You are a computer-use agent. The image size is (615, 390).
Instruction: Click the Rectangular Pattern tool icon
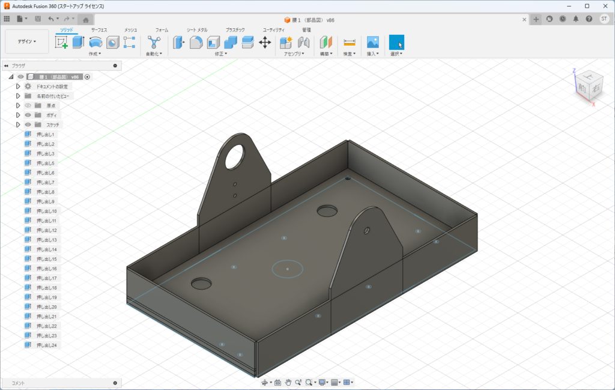click(130, 43)
